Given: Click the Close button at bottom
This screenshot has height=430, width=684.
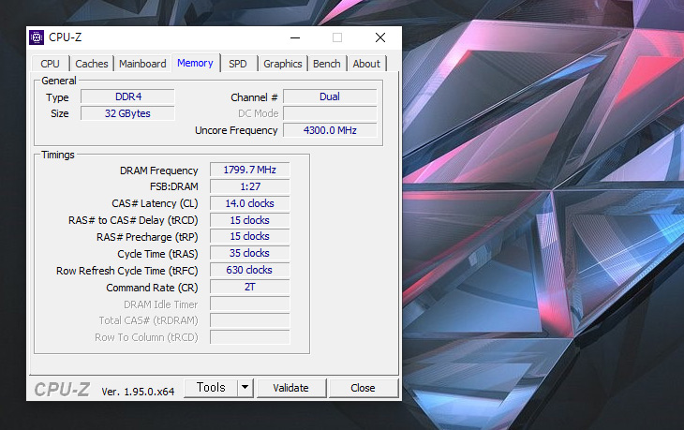Looking at the screenshot, I should [363, 388].
